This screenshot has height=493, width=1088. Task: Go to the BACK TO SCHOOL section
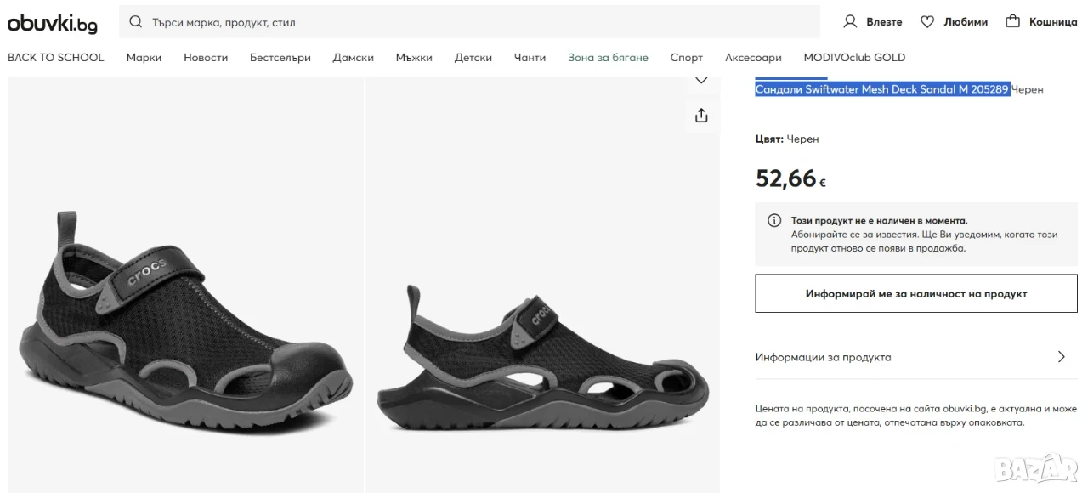pos(56,58)
